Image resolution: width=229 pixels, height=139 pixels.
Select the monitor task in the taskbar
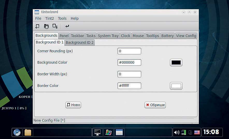(97, 133)
